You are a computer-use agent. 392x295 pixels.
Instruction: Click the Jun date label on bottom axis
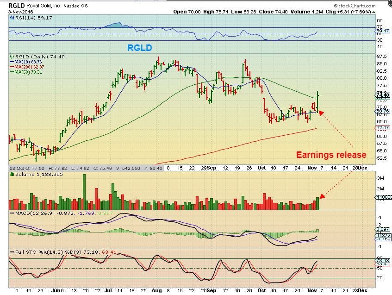tap(56, 290)
